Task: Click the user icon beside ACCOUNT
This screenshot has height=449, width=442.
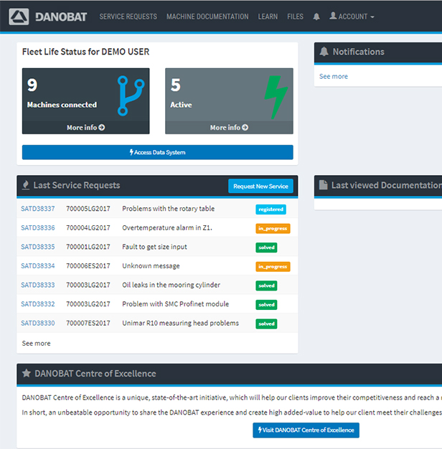Action: (333, 16)
